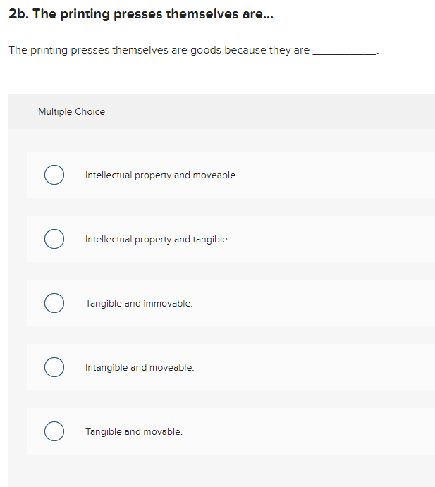Select the 'Intellectual property and moveable' radio button
Screen dimensions: 435x487
click(x=54, y=175)
